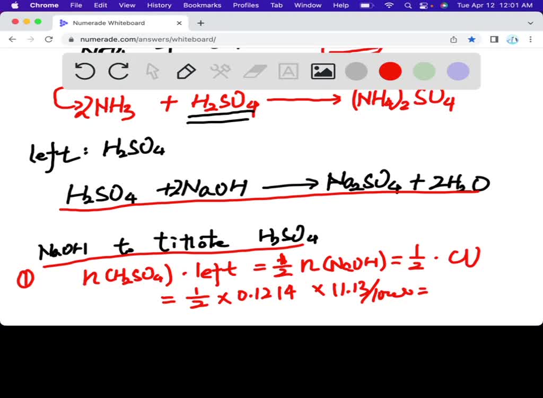Select the whiteboard eraser tool
Viewport: 543px width, 398px height.
coord(255,71)
